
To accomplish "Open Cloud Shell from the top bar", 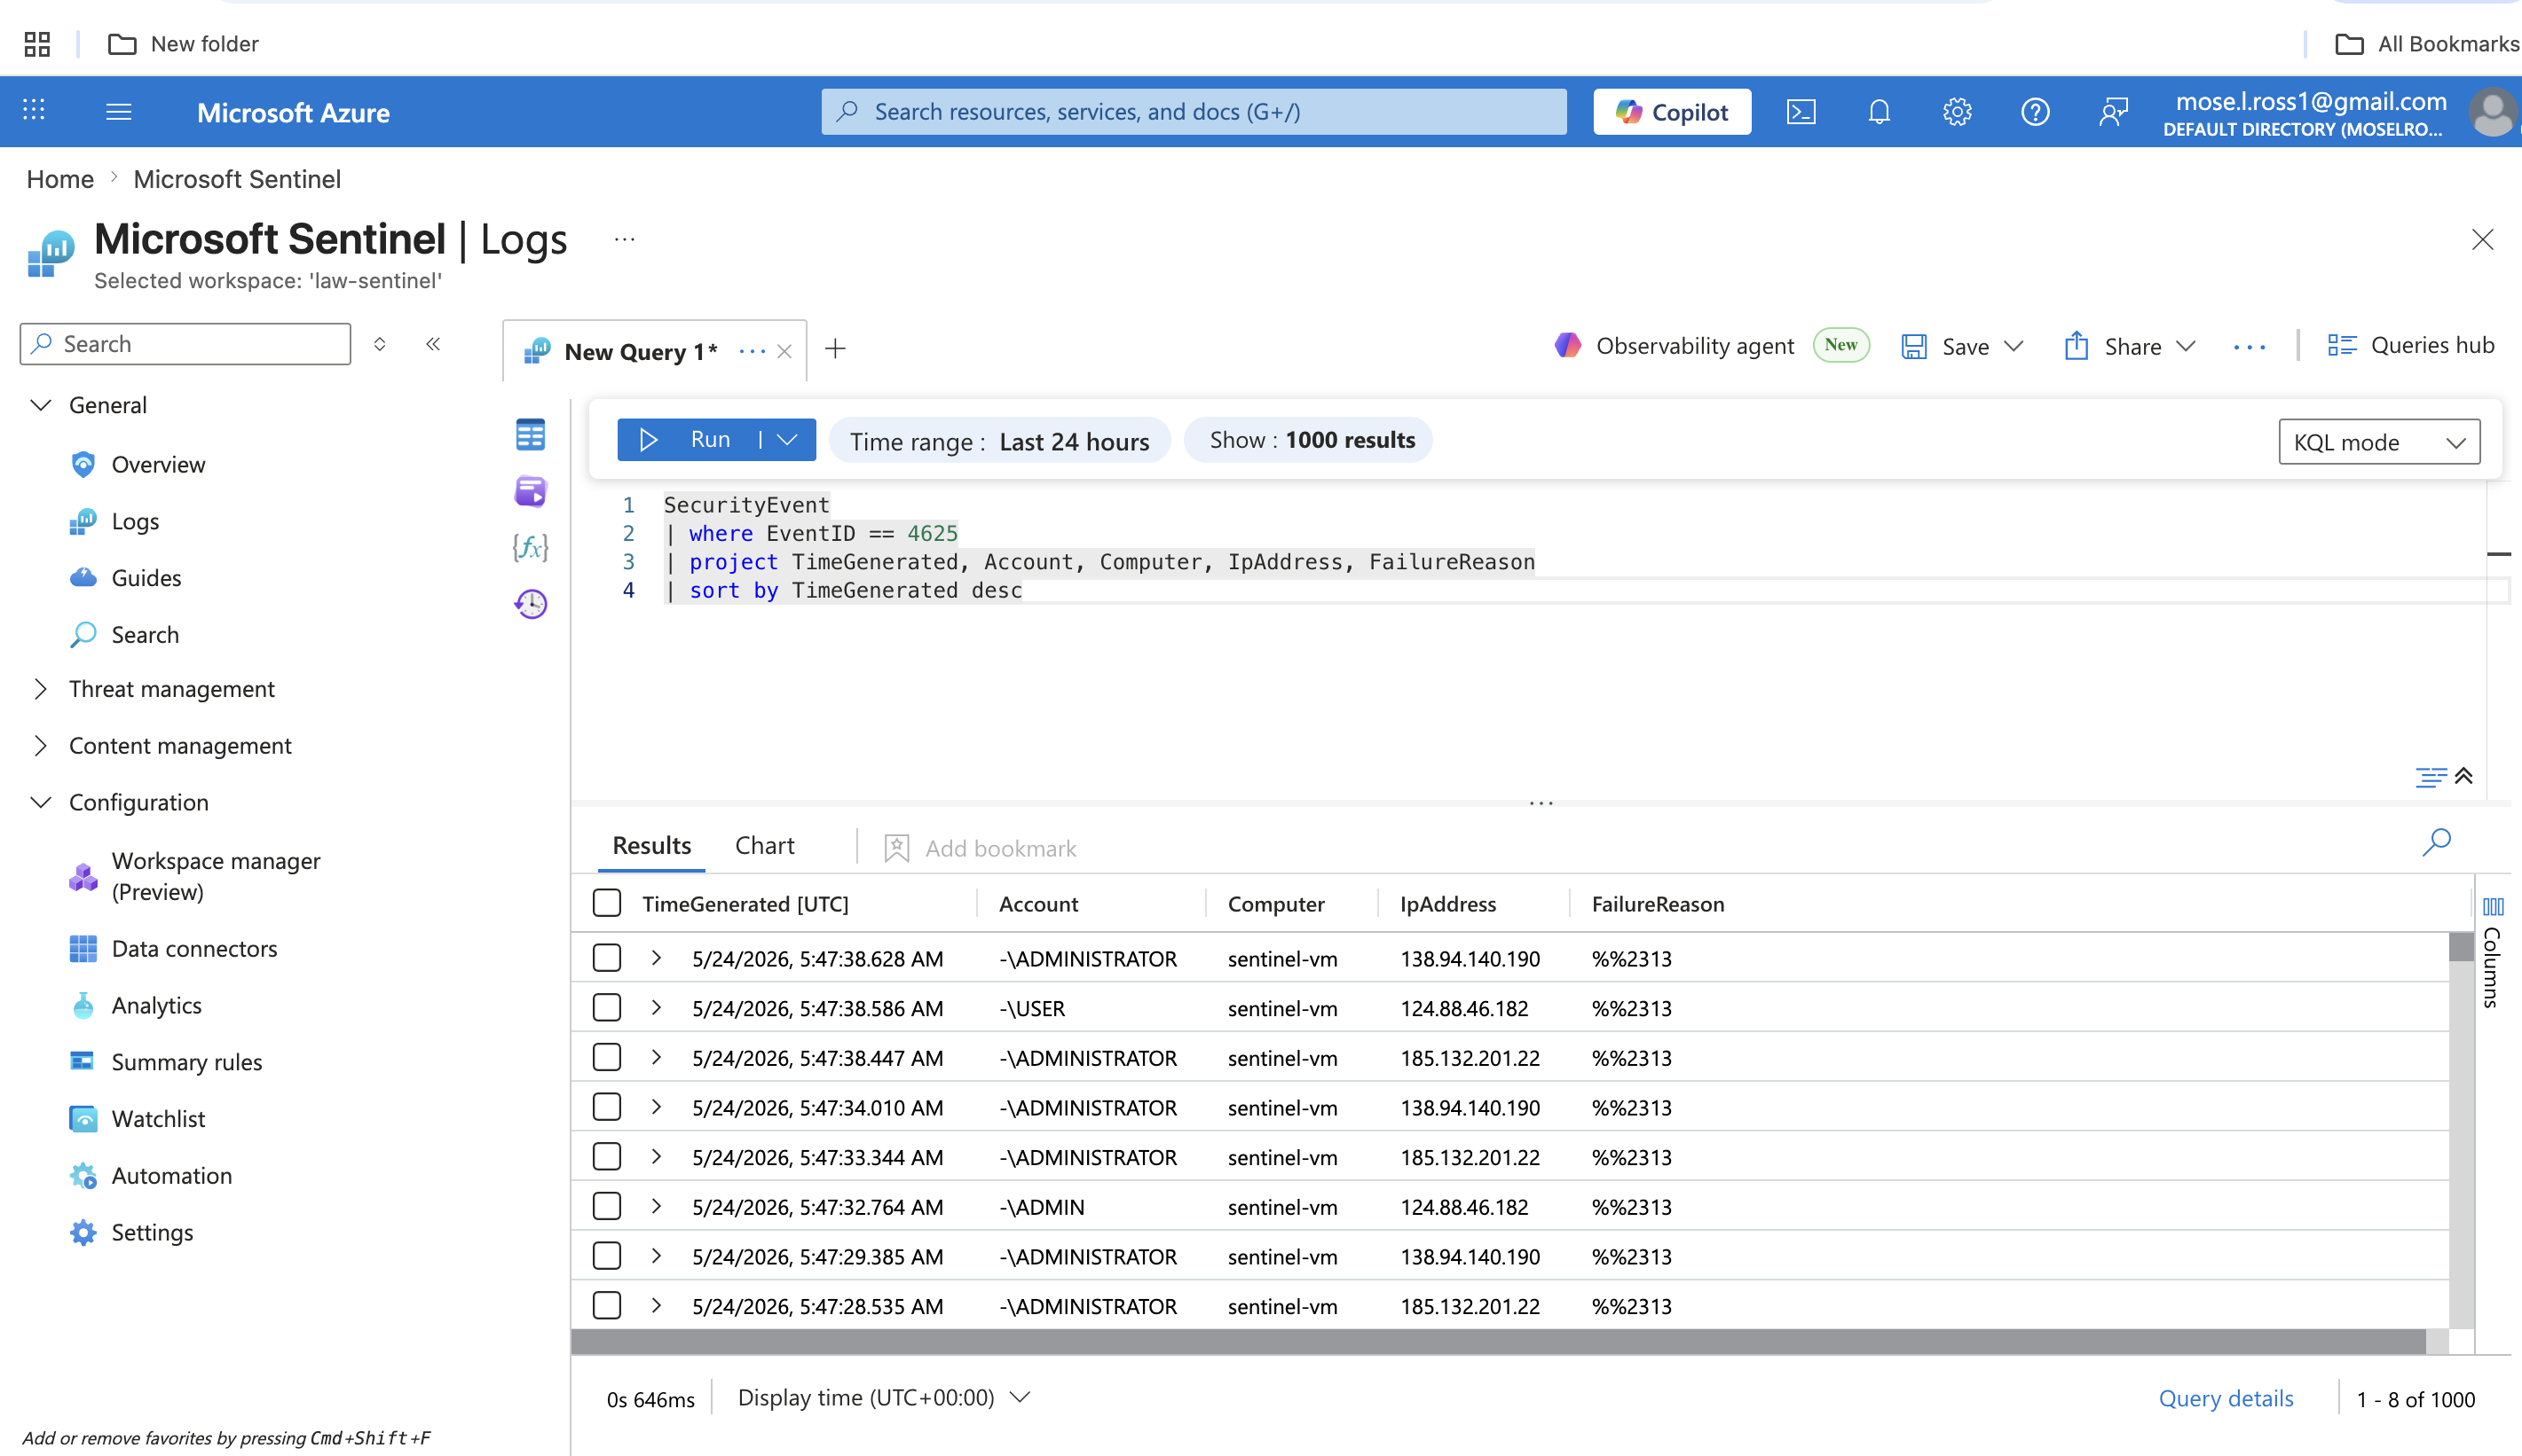I will click(1801, 111).
